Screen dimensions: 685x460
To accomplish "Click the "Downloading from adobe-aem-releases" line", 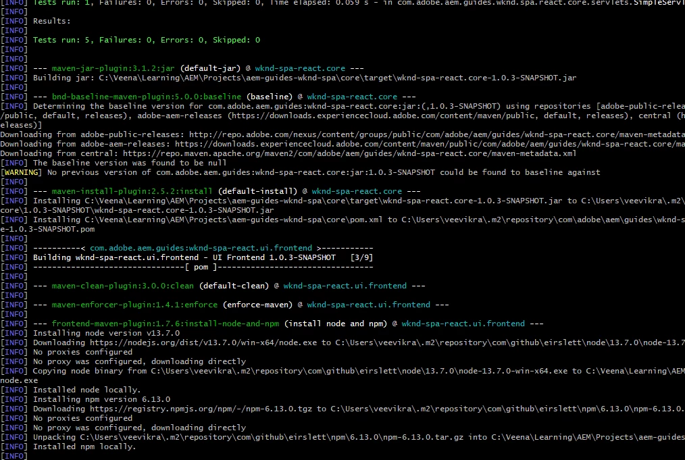I will (342, 144).
